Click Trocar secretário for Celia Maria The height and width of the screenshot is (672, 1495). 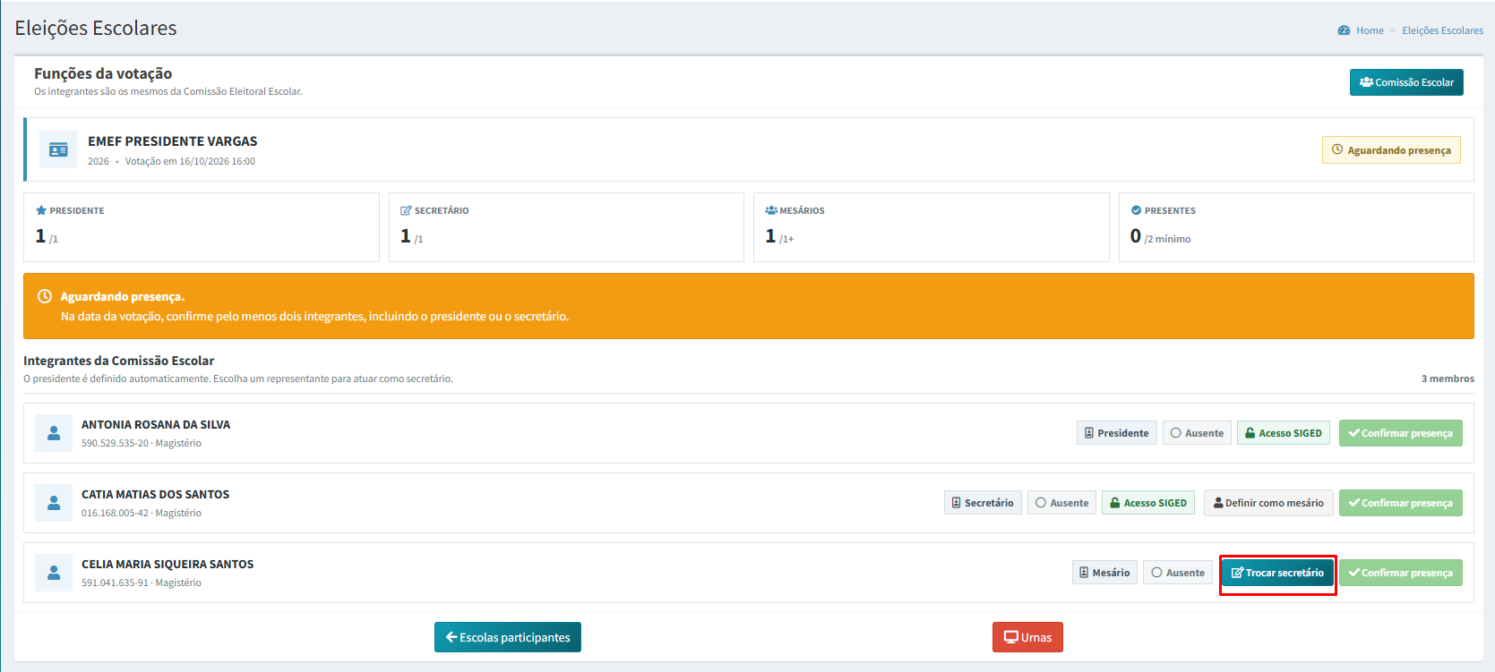(x=1277, y=573)
